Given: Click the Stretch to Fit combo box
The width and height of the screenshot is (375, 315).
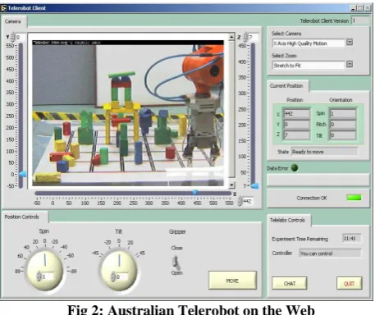Looking at the screenshot, I should [309, 66].
